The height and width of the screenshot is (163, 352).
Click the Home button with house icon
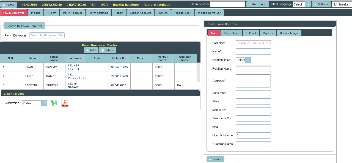click(9, 5)
